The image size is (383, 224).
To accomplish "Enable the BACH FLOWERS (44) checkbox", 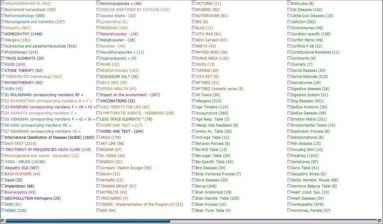I will [x=3, y=174].
